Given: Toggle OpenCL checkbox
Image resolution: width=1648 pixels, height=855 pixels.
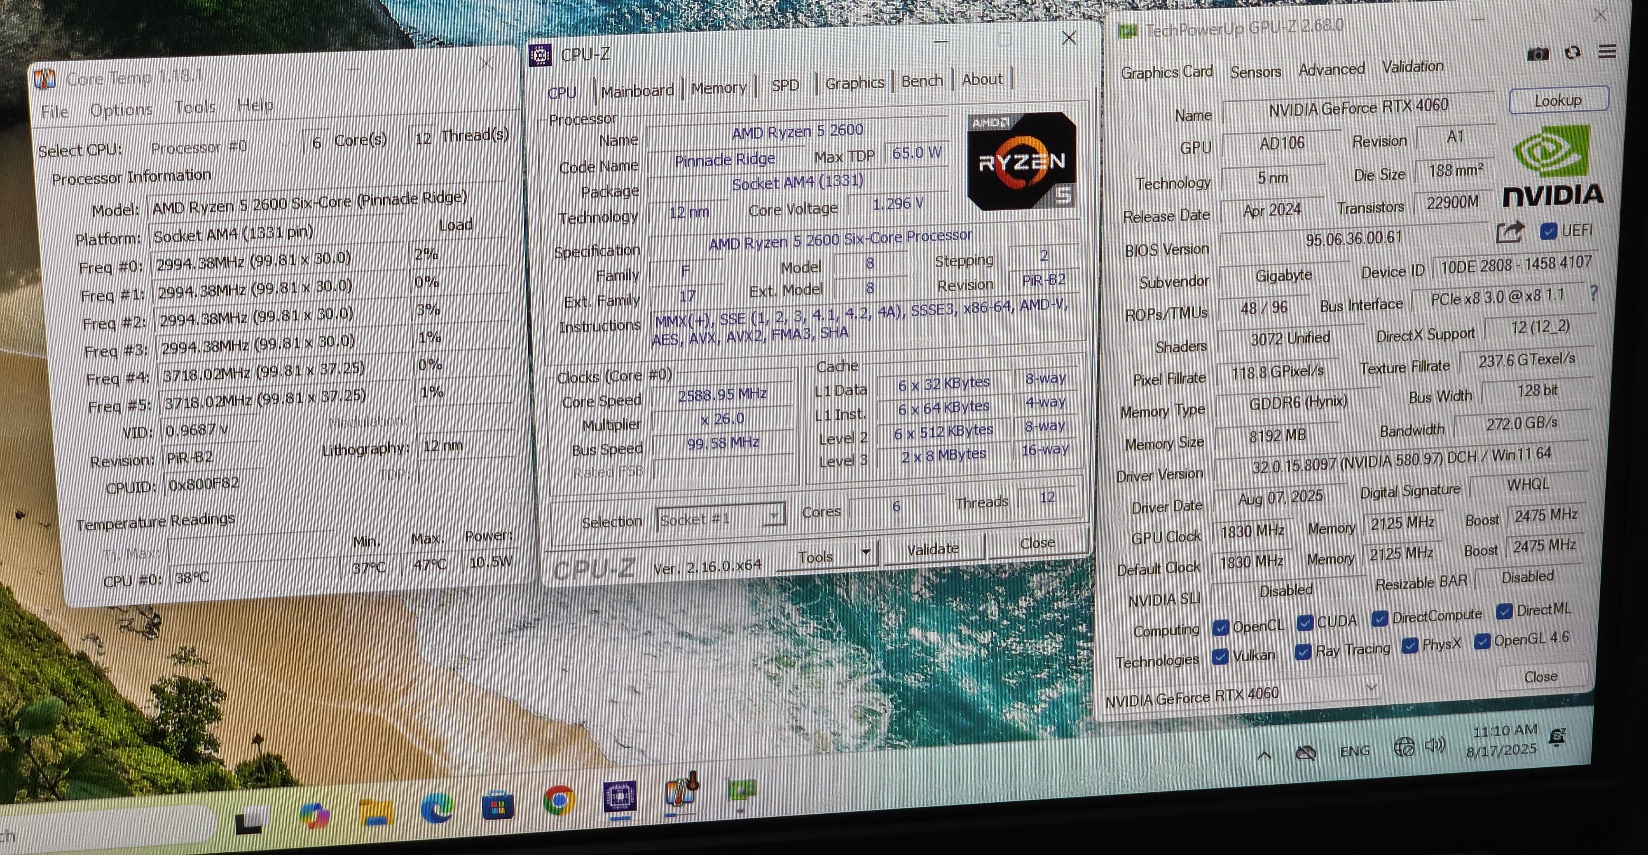Looking at the screenshot, I should (1221, 627).
